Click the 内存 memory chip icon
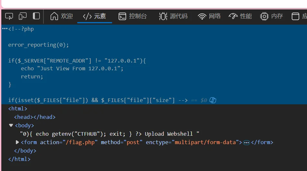The height and width of the screenshot is (171, 307). tap(264, 16)
